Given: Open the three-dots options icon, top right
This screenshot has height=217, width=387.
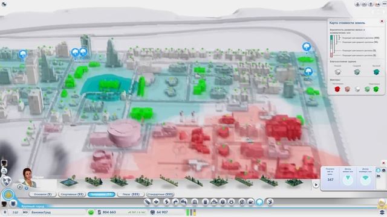Looking at the screenshot, I should [x=384, y=4].
